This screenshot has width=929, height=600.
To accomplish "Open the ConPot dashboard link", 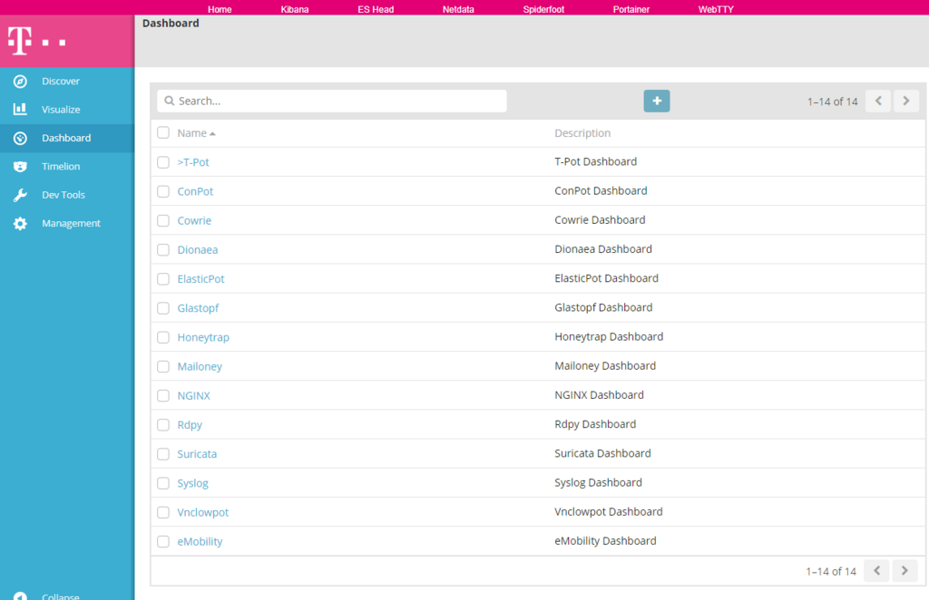I will [195, 191].
